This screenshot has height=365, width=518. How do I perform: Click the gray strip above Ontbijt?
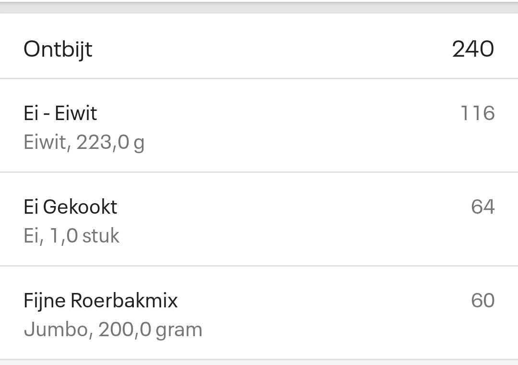(259, 7)
